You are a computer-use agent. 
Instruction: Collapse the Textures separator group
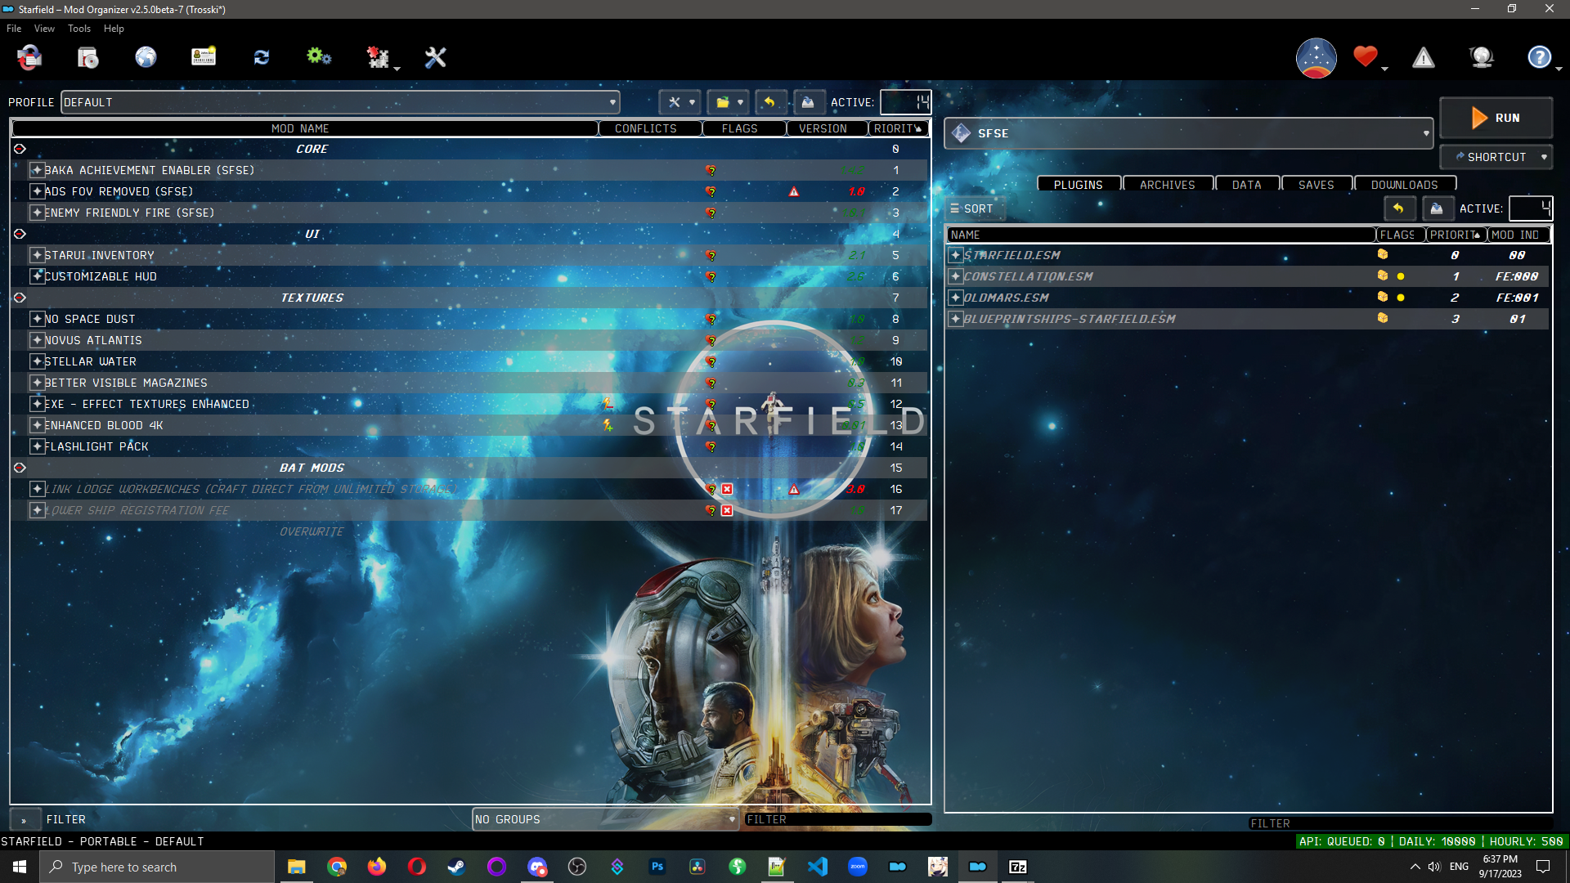pos(20,298)
